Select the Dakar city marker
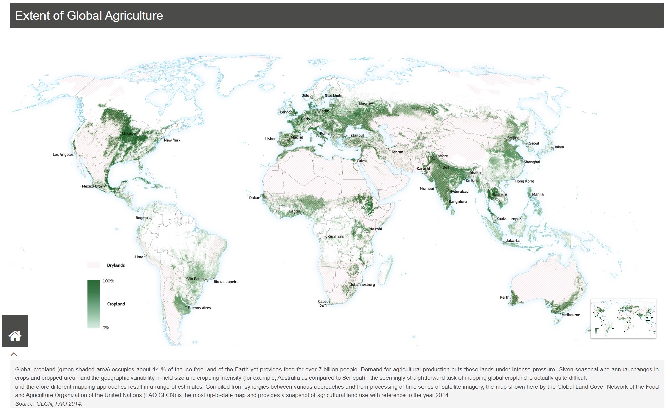Viewport: 666px width, 408px height. tap(262, 196)
